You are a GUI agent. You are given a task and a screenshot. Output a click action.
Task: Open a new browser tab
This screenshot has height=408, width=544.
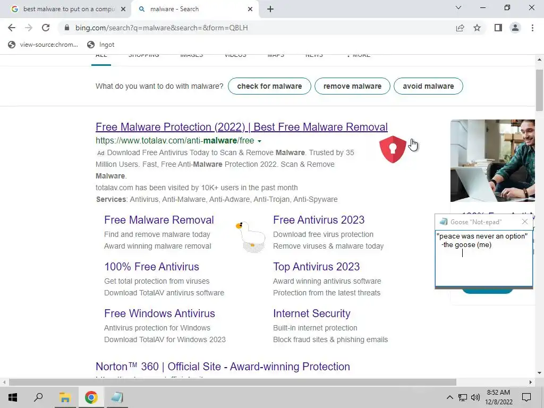[270, 10]
